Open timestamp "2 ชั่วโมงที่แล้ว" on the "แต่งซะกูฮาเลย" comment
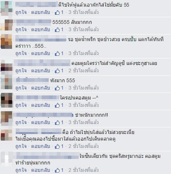The width and height of the screenshot is (171, 174). [83, 70]
